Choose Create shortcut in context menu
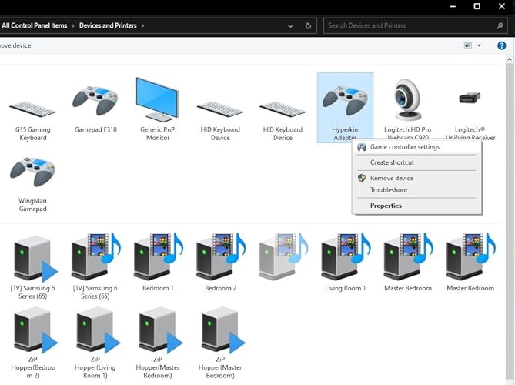Image resolution: width=515 pixels, height=385 pixels. [416, 162]
